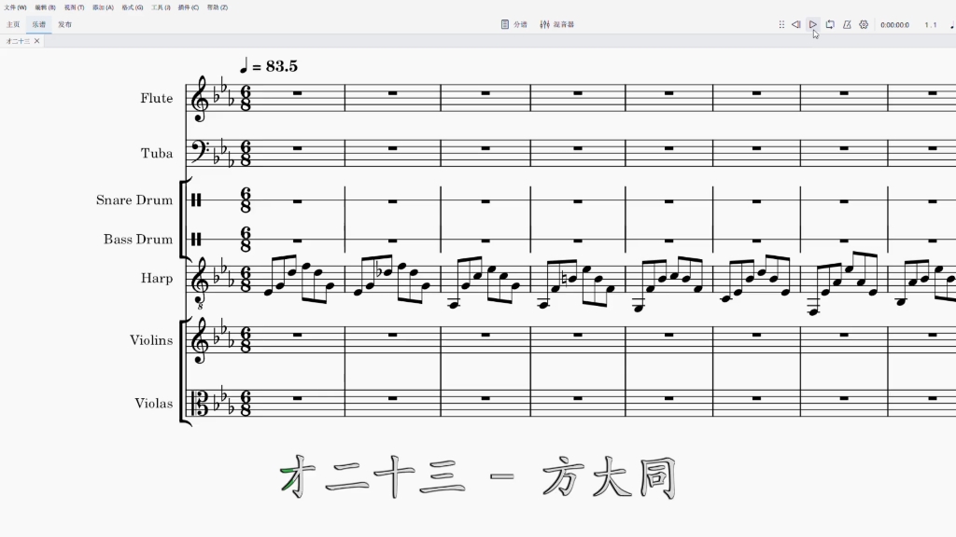The height and width of the screenshot is (537, 956).
Task: Click the measure position 1.1 field
Action: pos(931,25)
